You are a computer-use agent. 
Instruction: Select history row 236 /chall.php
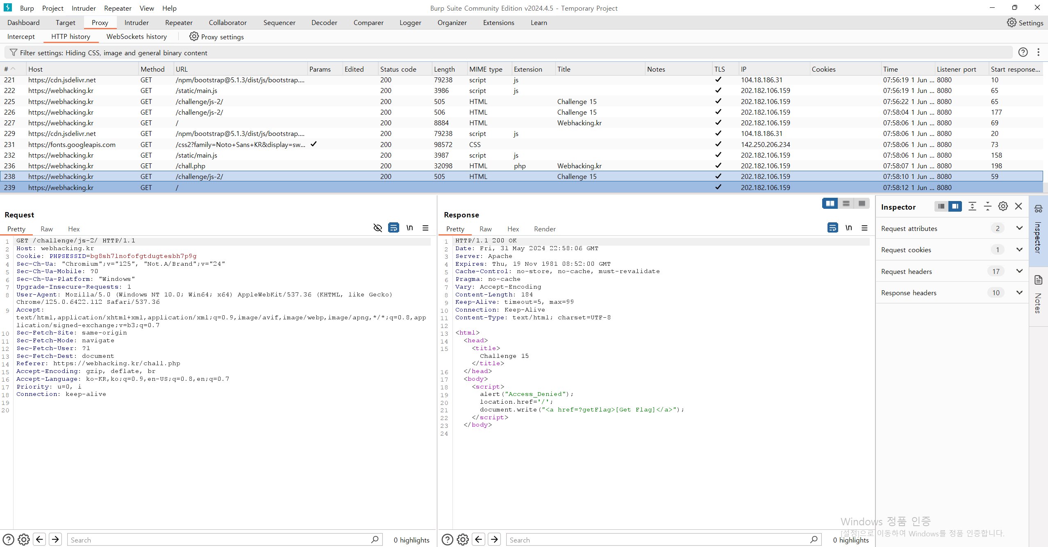coord(521,166)
